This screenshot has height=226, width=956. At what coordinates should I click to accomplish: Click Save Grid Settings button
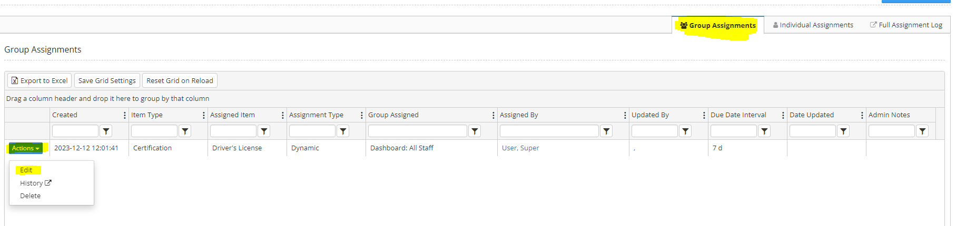(107, 80)
